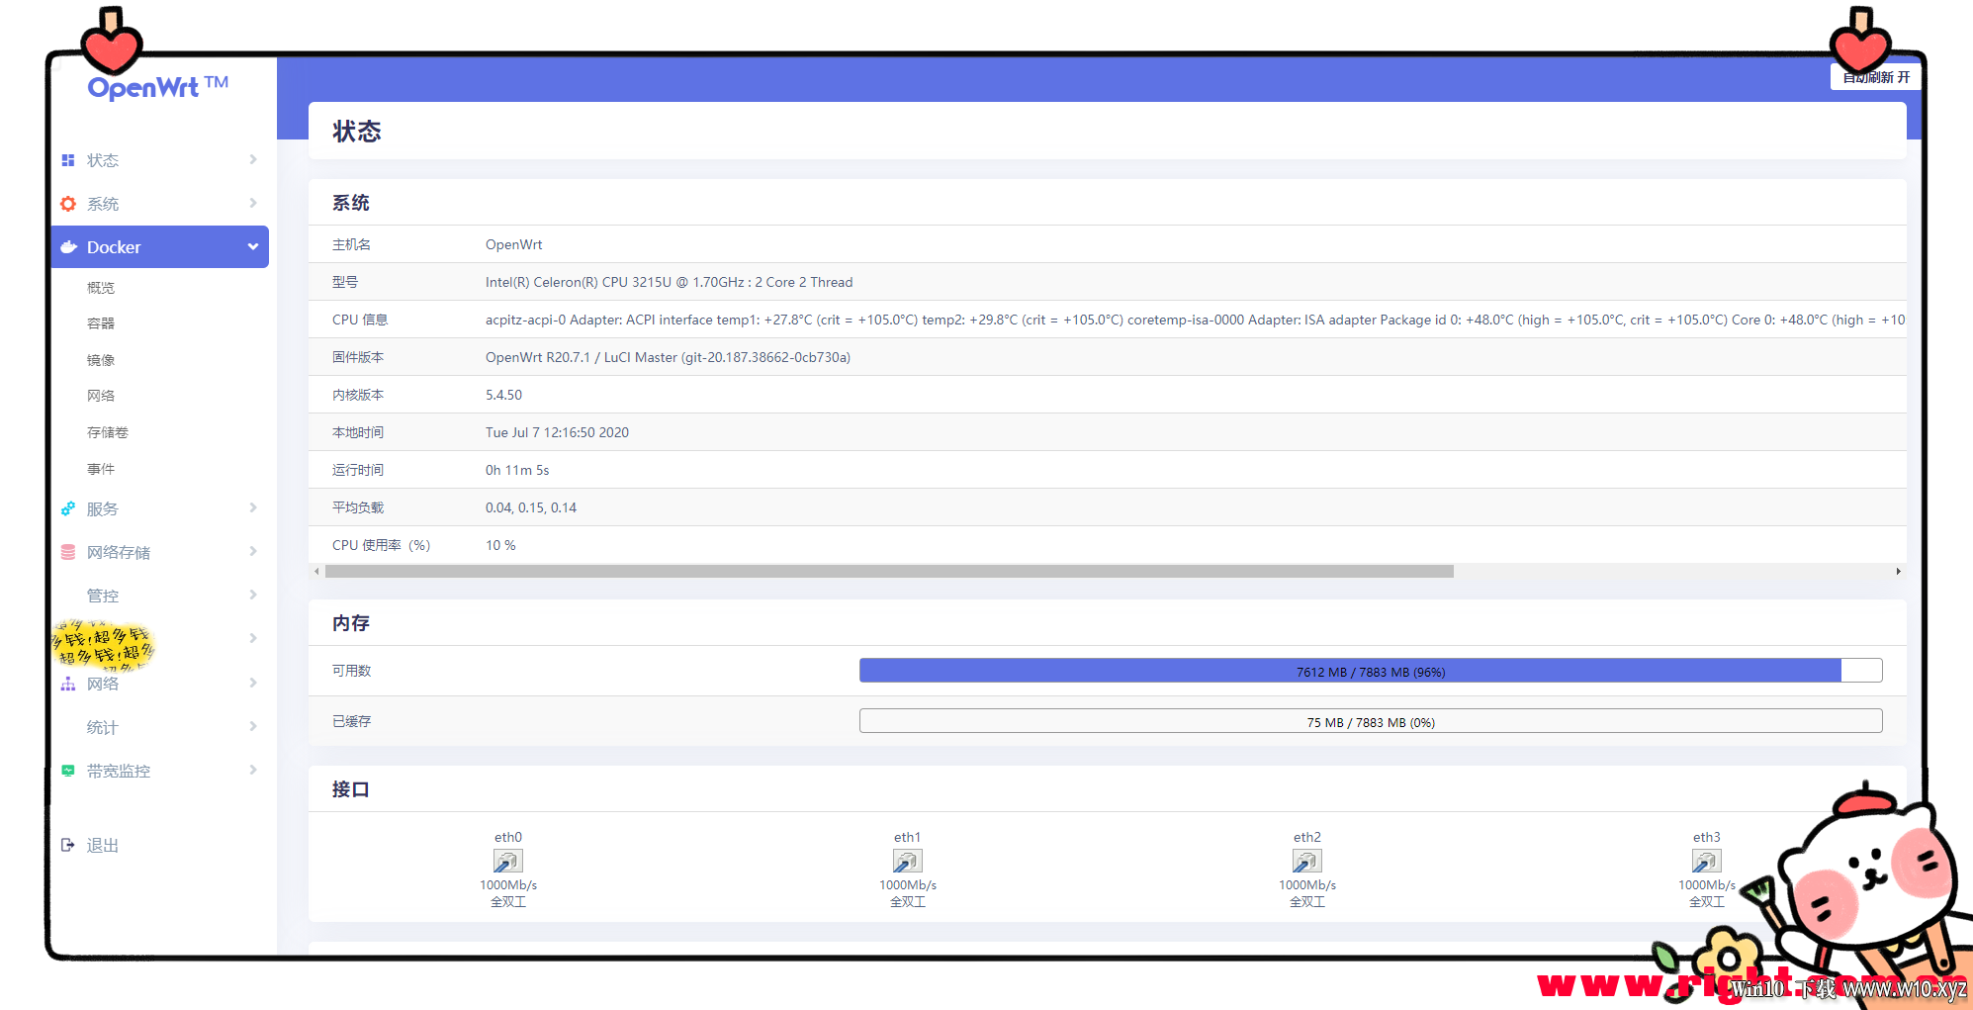The height and width of the screenshot is (1010, 1973).
Task: Open the Docker 镜像 submenu item
Action: click(101, 360)
